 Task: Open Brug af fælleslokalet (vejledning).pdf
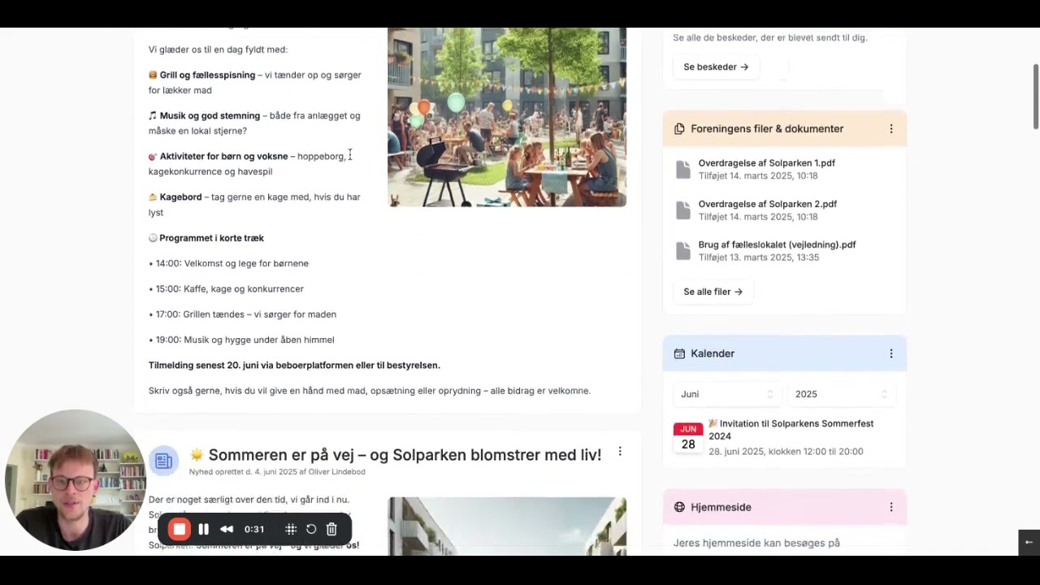[777, 245]
